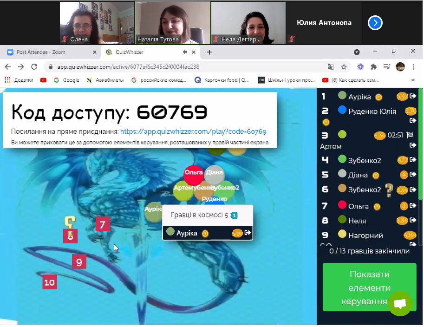424x327 pixels.
Task: Mute the QuizWhizzer tab audio icon
Action: [x=185, y=52]
